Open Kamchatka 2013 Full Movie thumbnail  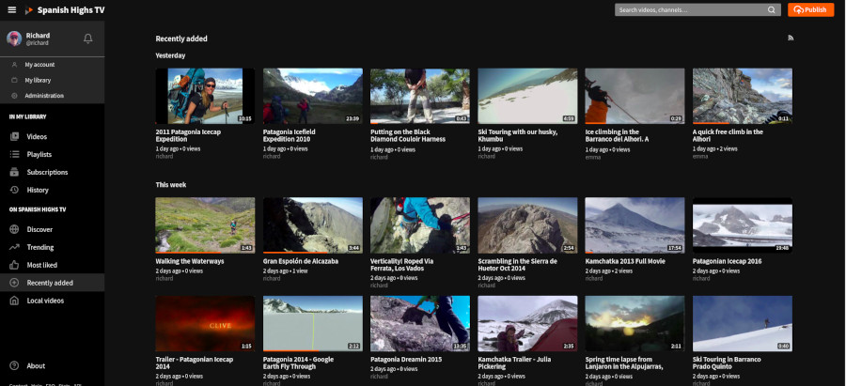pos(634,225)
